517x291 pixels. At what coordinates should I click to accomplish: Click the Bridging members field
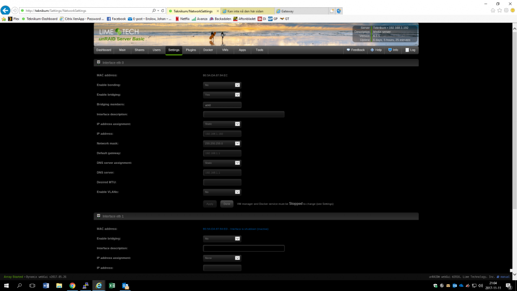222,105
